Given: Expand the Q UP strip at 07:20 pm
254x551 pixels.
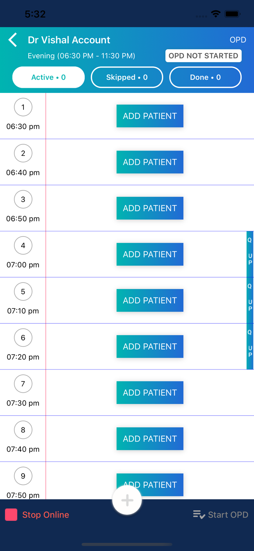Looking at the screenshot, I should 250,346.
